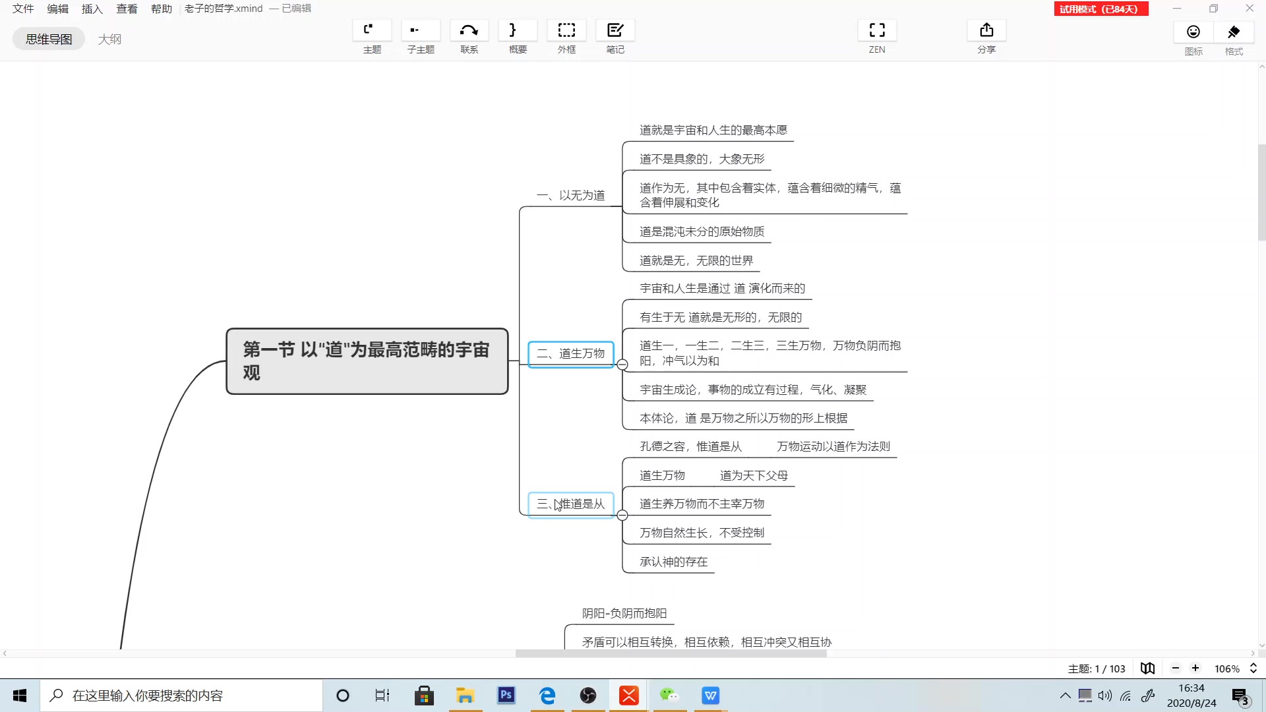This screenshot has height=712, width=1266.
Task: Open the 查看 menu
Action: (x=127, y=9)
